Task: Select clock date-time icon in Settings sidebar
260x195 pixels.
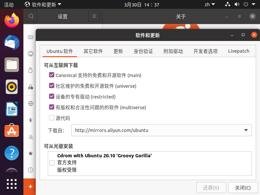Action: [31, 170]
